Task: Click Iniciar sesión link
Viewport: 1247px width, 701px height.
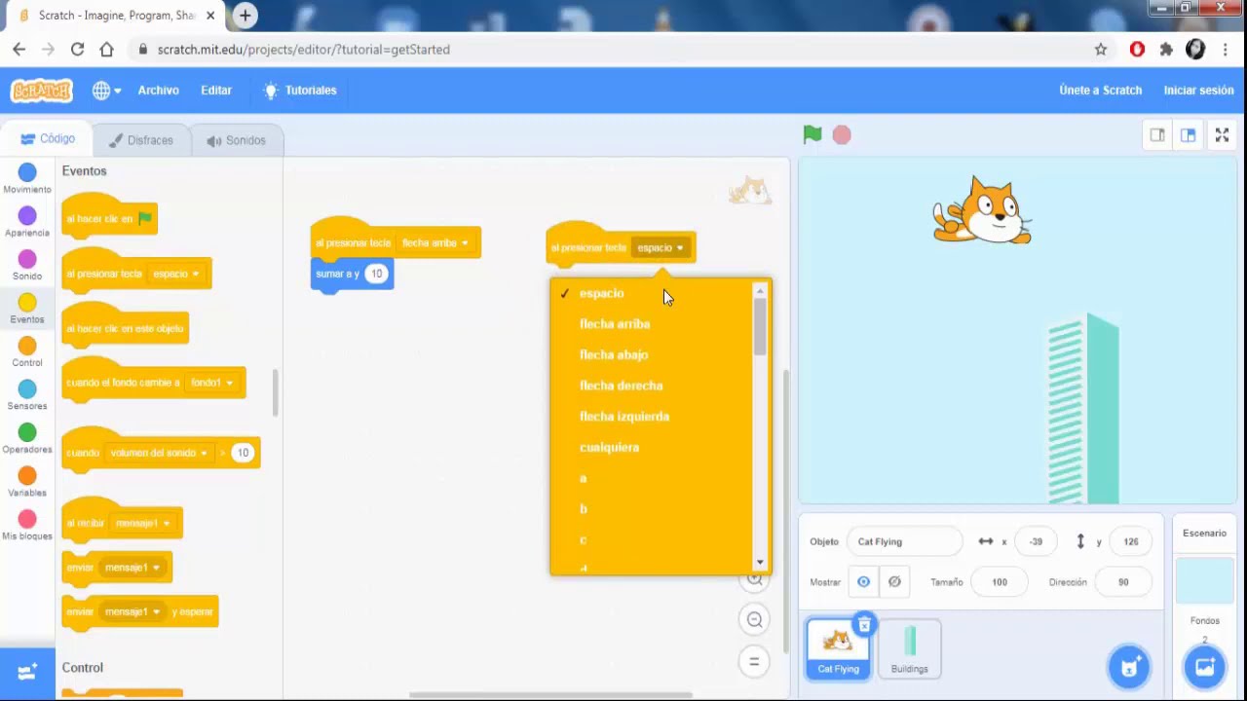Action: 1198,91
